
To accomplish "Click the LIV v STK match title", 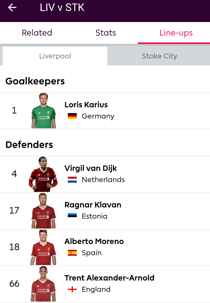I will click(62, 8).
